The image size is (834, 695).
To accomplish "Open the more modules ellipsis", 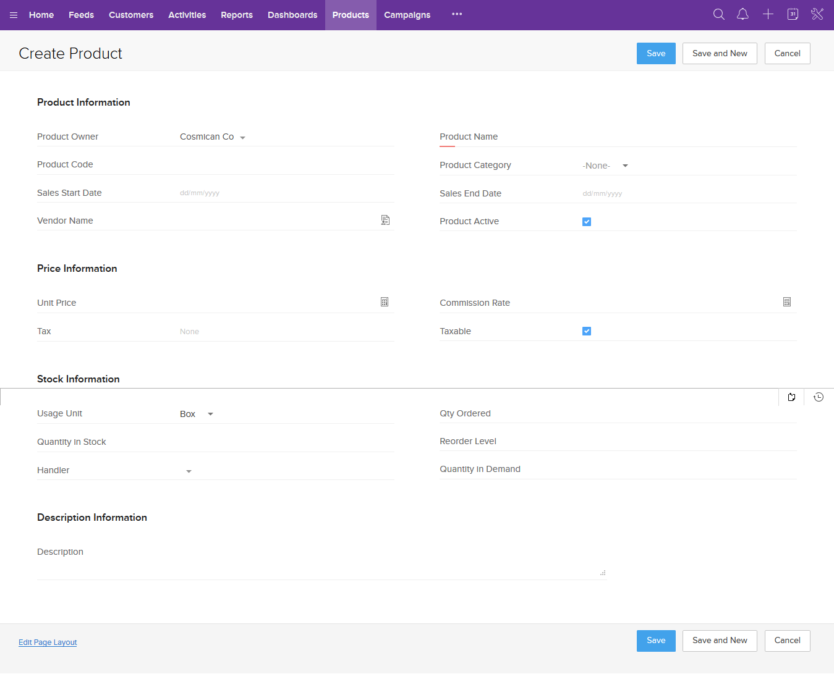I will tap(457, 14).
